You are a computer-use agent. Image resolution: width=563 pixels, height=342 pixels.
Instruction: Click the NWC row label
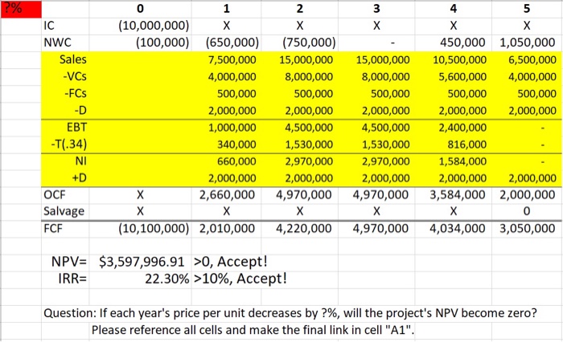click(x=57, y=43)
